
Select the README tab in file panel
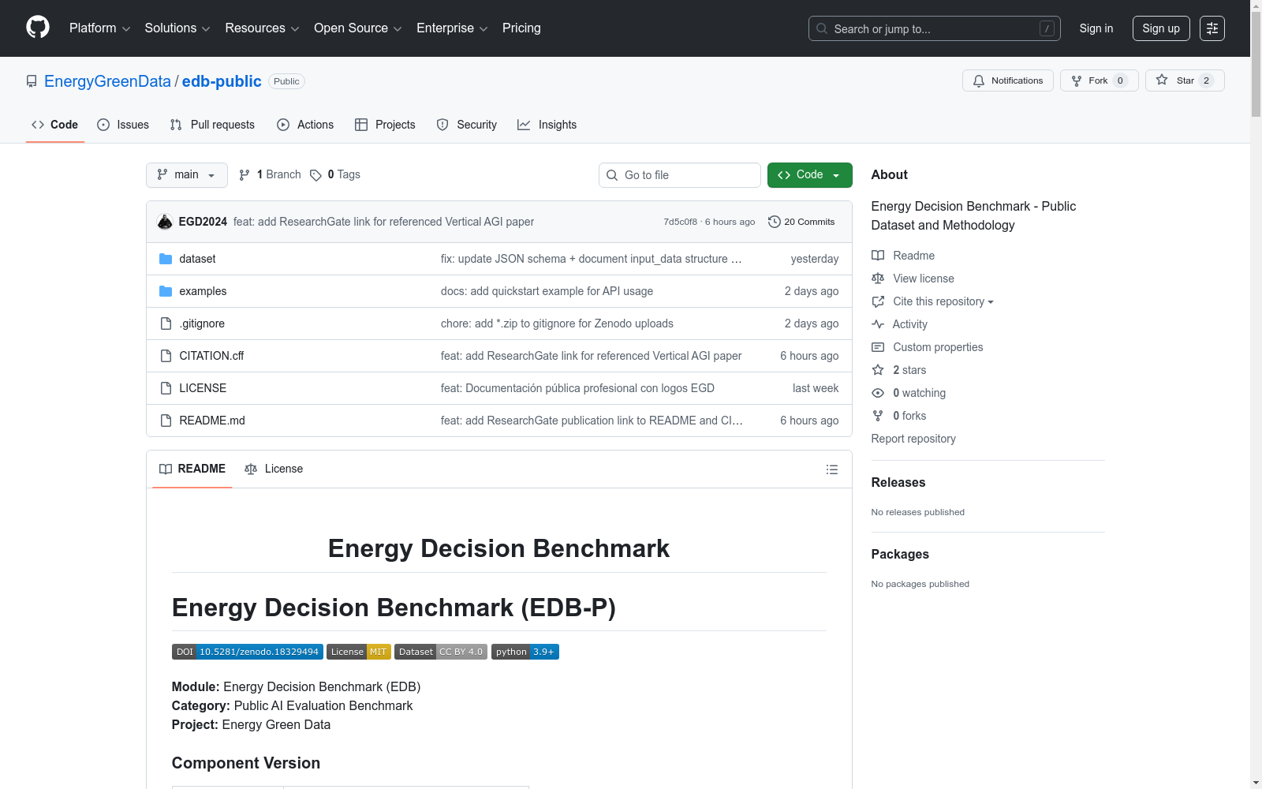[192, 469]
